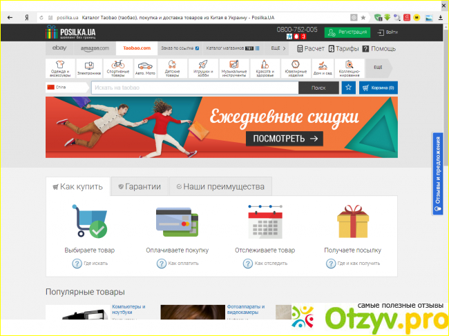Open the Электроника category icon
Screen dimensions: 449x336
[88, 68]
